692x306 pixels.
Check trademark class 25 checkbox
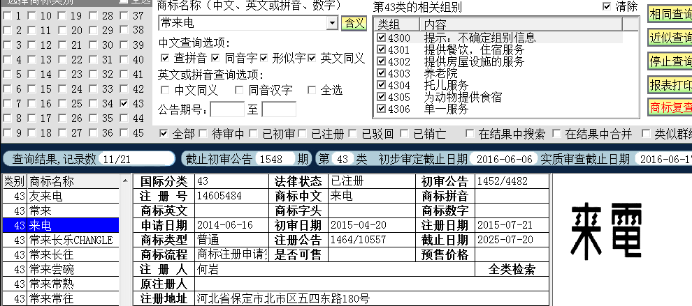(62, 103)
